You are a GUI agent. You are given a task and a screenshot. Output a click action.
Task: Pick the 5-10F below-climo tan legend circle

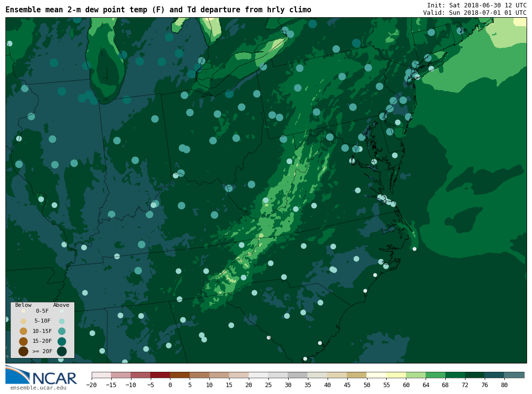point(23,321)
